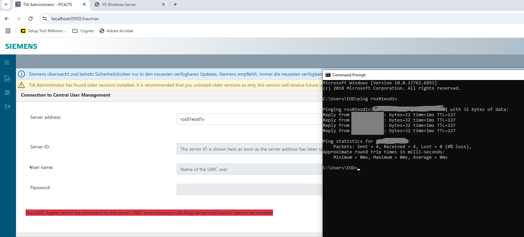Click the Server address input field
The height and width of the screenshot is (237, 524).
249,119
